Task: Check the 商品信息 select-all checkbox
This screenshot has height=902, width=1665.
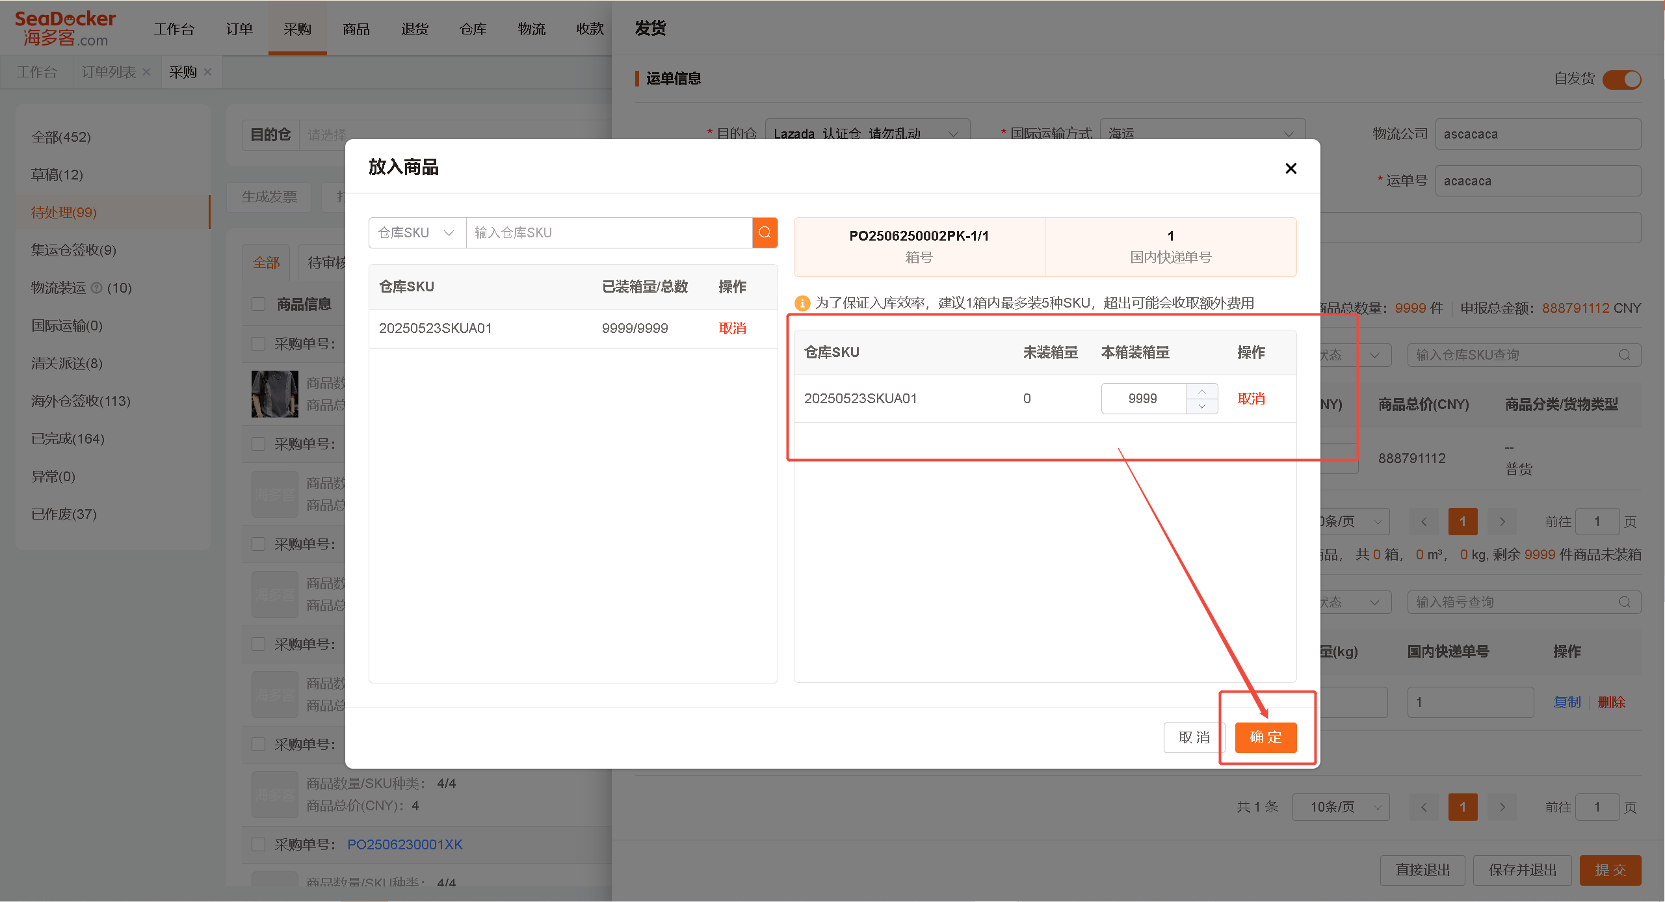Action: [x=259, y=304]
